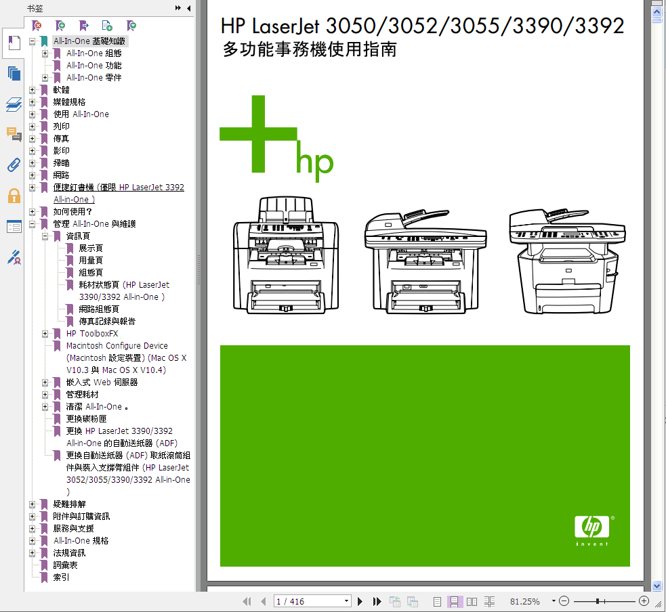
Task: Expand the All-In-One 零件 bookmark node
Action: coord(45,78)
